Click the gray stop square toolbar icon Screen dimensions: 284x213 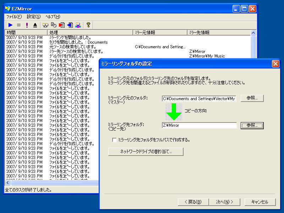pyautogui.click(x=19, y=25)
